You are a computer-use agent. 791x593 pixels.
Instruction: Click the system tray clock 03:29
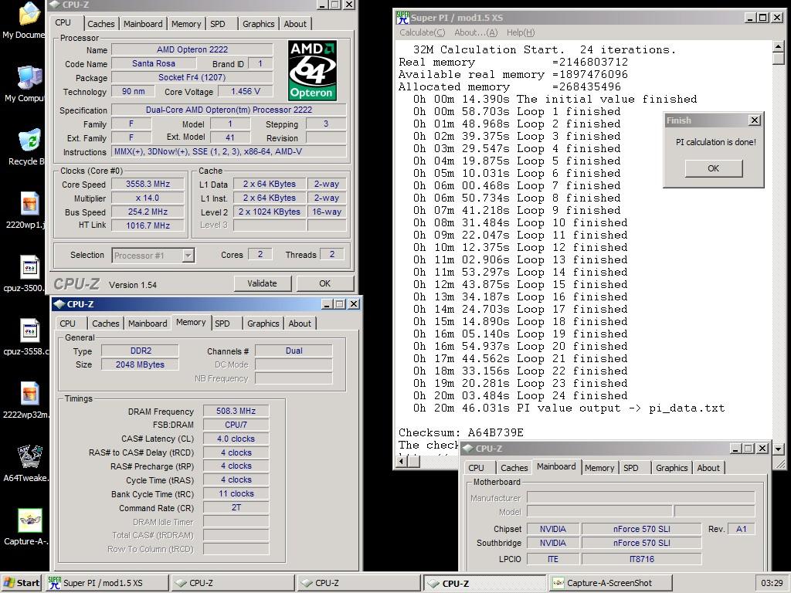[772, 583]
